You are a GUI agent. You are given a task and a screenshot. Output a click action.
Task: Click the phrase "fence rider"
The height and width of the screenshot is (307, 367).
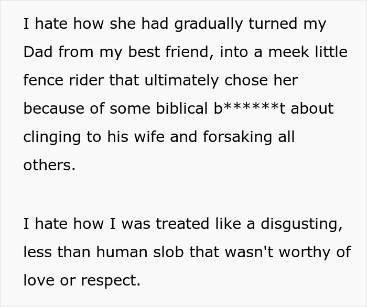tap(63, 80)
